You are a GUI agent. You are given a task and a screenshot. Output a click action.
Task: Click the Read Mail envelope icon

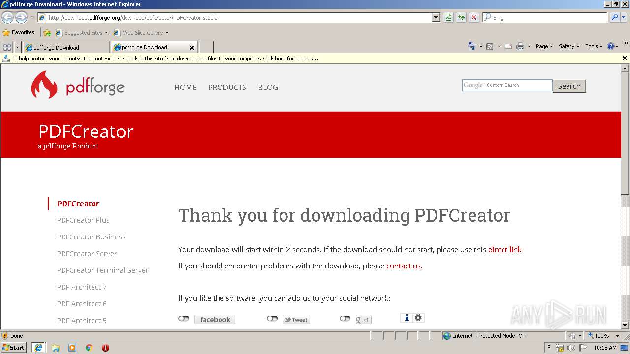[x=508, y=46]
